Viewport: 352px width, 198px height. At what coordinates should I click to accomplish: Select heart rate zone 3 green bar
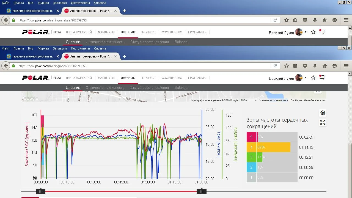click(272, 157)
